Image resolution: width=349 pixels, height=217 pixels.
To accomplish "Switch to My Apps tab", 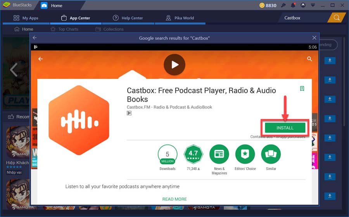I will click(26, 18).
